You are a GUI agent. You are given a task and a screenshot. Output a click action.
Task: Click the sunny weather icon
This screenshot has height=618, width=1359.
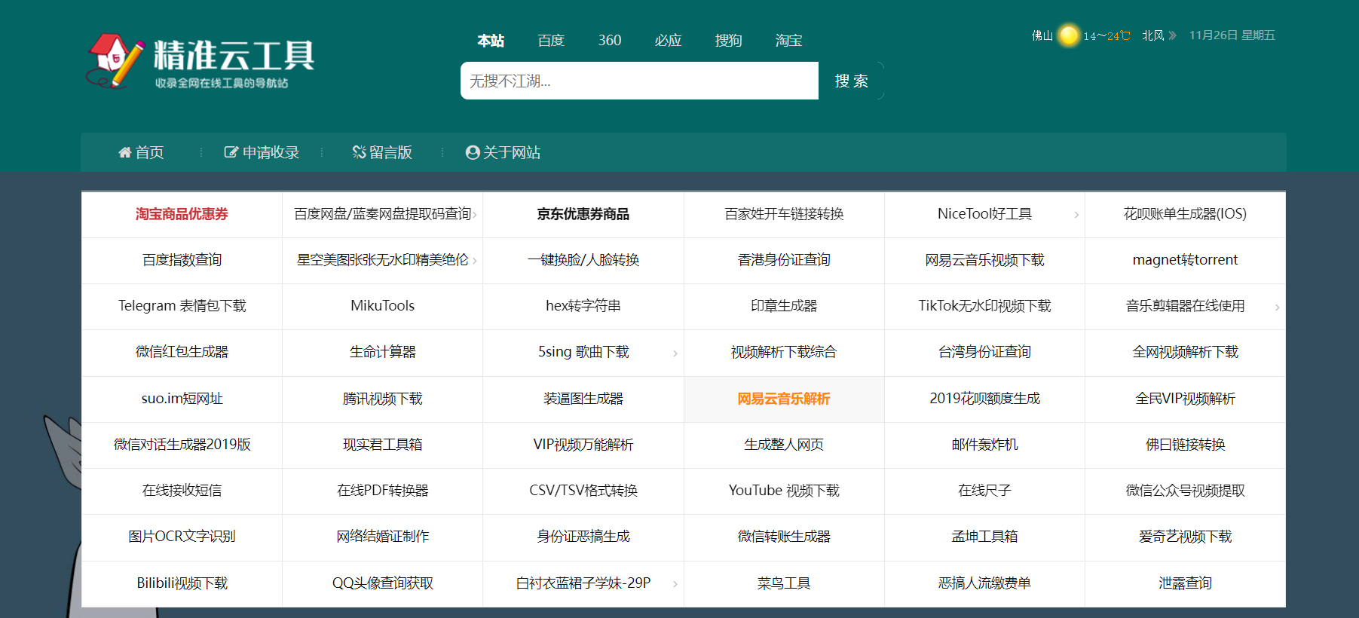pos(1068,35)
